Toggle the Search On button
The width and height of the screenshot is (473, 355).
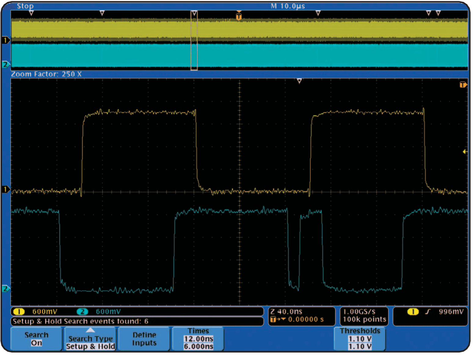pyautogui.click(x=36, y=339)
